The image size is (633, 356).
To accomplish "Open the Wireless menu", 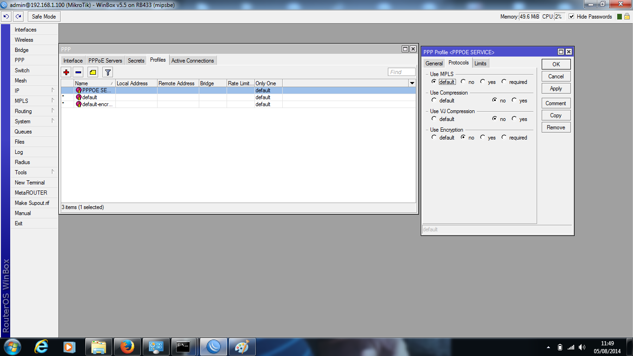I will click(34, 40).
